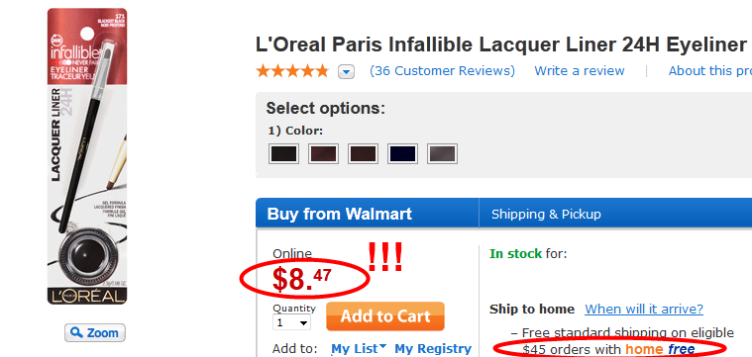The image size is (752, 357).
Task: Click the Add to Cart button
Action: pos(385,316)
